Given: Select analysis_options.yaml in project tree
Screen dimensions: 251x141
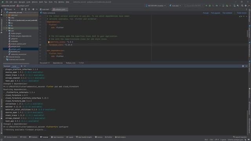Looking at the screenshot, I should (x=18, y=44).
